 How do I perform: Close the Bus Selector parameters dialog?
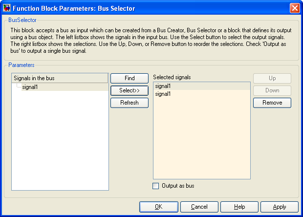(295, 8)
